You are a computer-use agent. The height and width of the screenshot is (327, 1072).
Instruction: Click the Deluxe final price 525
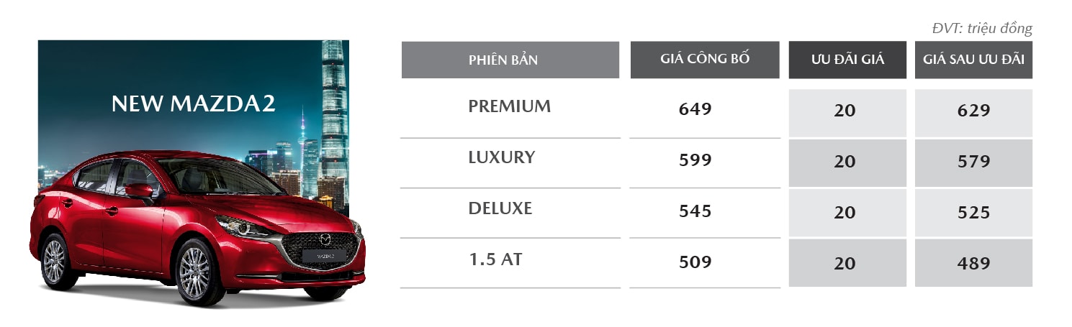973,213
